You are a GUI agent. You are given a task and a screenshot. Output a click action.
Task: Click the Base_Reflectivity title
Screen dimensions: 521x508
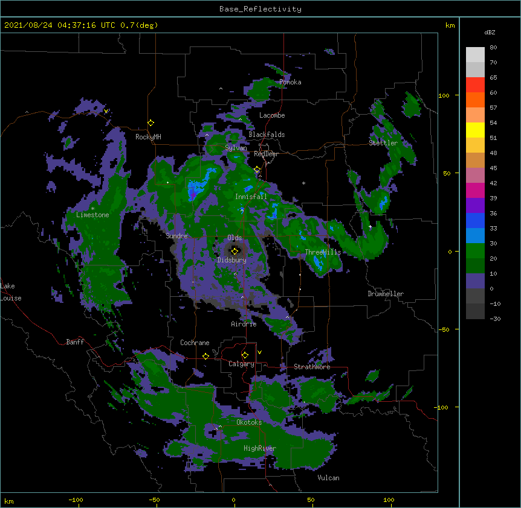[260, 9]
